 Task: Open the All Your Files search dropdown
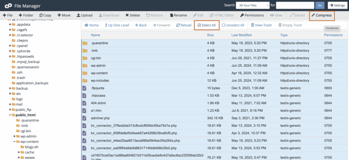pos(253,5)
